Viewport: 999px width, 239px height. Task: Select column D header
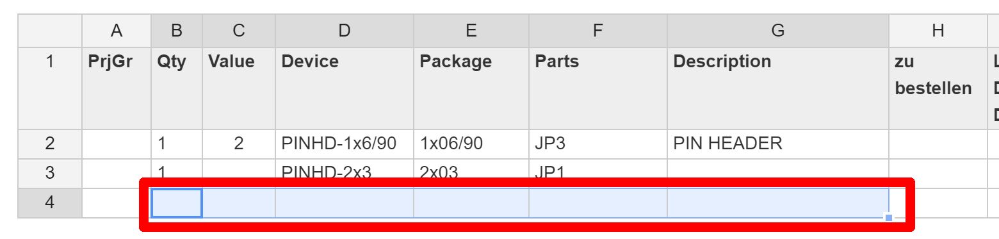coord(345,31)
